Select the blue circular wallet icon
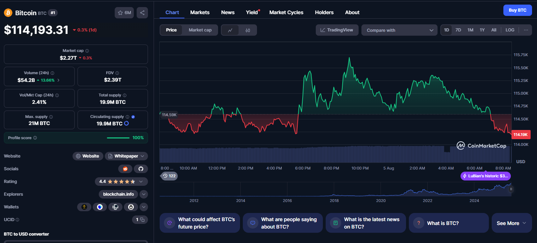Image resolution: width=537 pixels, height=243 pixels. pos(100,207)
